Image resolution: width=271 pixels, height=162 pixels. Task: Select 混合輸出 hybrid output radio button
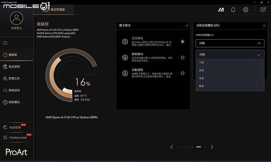point(182,41)
